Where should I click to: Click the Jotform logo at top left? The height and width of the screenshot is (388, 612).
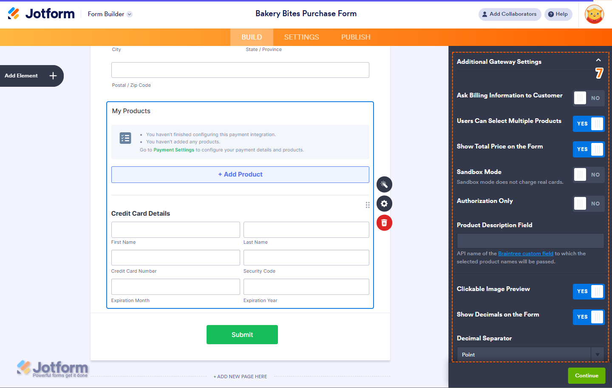tap(41, 14)
